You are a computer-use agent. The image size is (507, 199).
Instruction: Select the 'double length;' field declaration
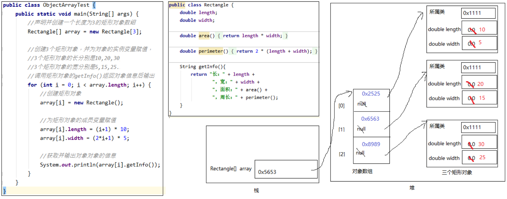coord(198,12)
